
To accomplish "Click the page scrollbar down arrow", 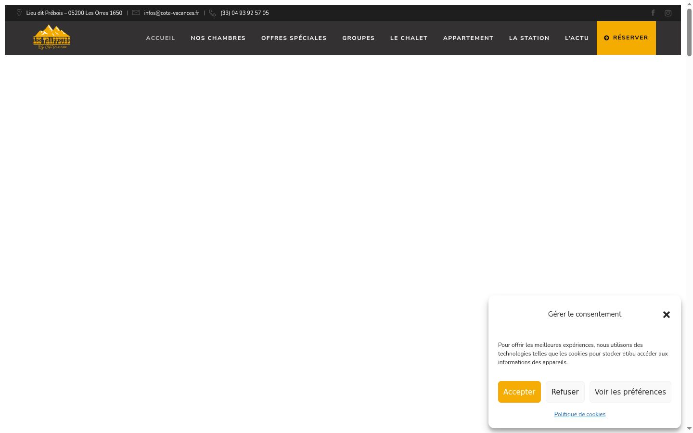I will click(x=690, y=429).
